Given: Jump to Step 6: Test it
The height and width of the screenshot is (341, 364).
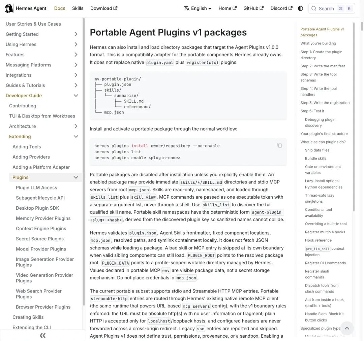Looking at the screenshot, I should [x=312, y=111].
